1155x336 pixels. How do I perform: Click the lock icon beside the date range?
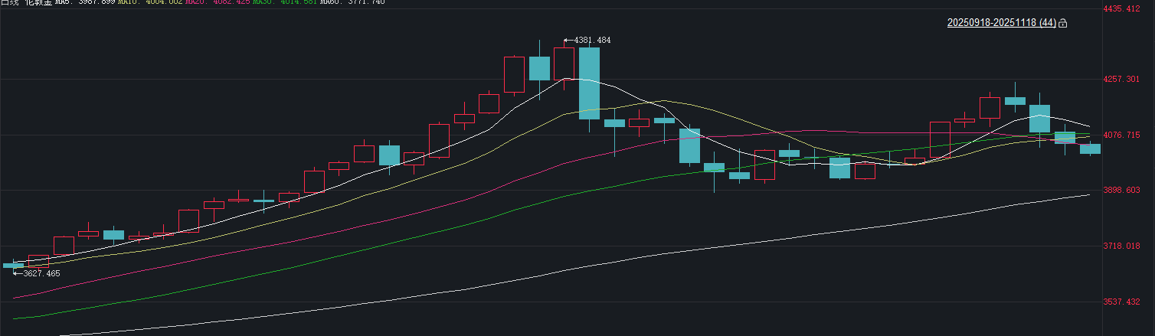(x=1063, y=24)
